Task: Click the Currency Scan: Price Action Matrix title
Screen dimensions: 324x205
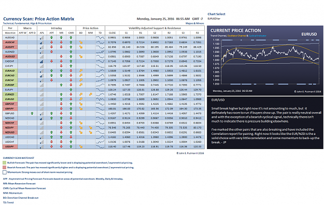Action: coord(39,19)
